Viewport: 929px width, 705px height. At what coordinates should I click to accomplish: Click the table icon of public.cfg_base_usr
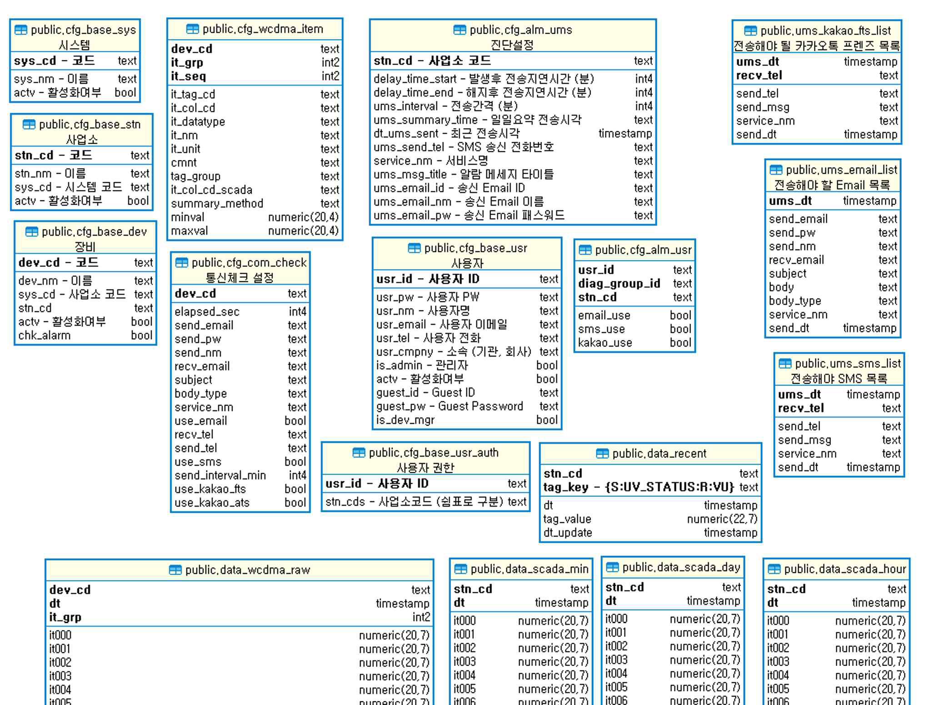(415, 248)
